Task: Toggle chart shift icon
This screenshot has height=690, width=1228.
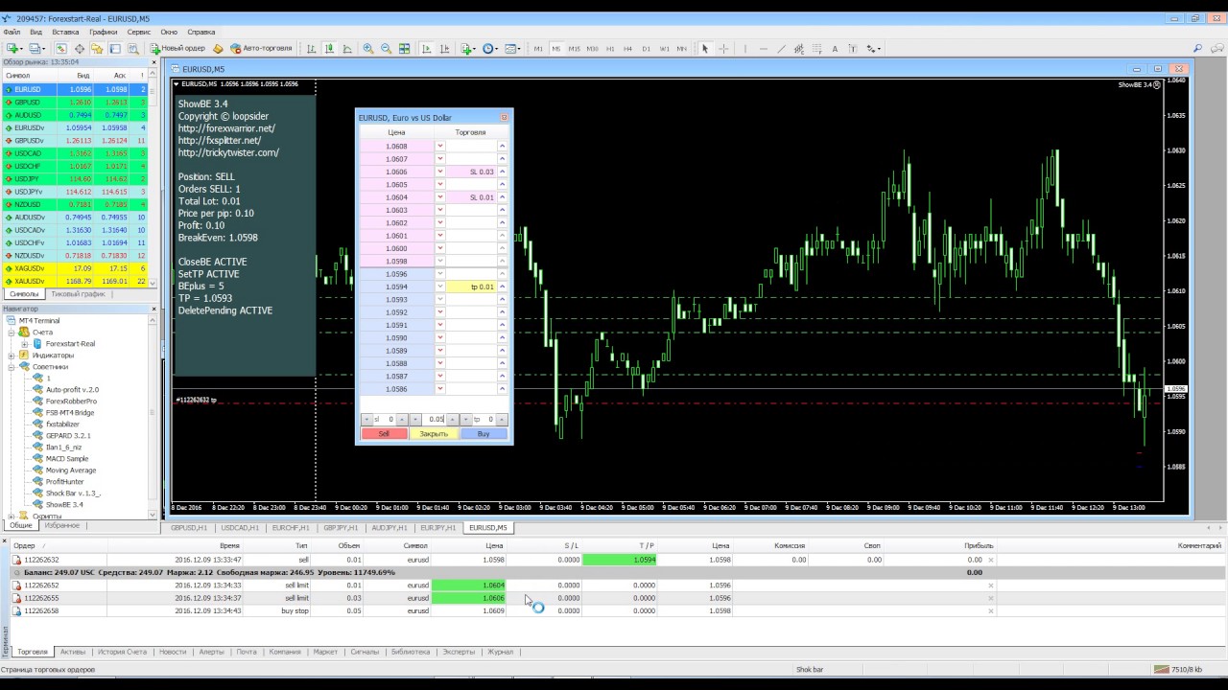Action: point(444,48)
